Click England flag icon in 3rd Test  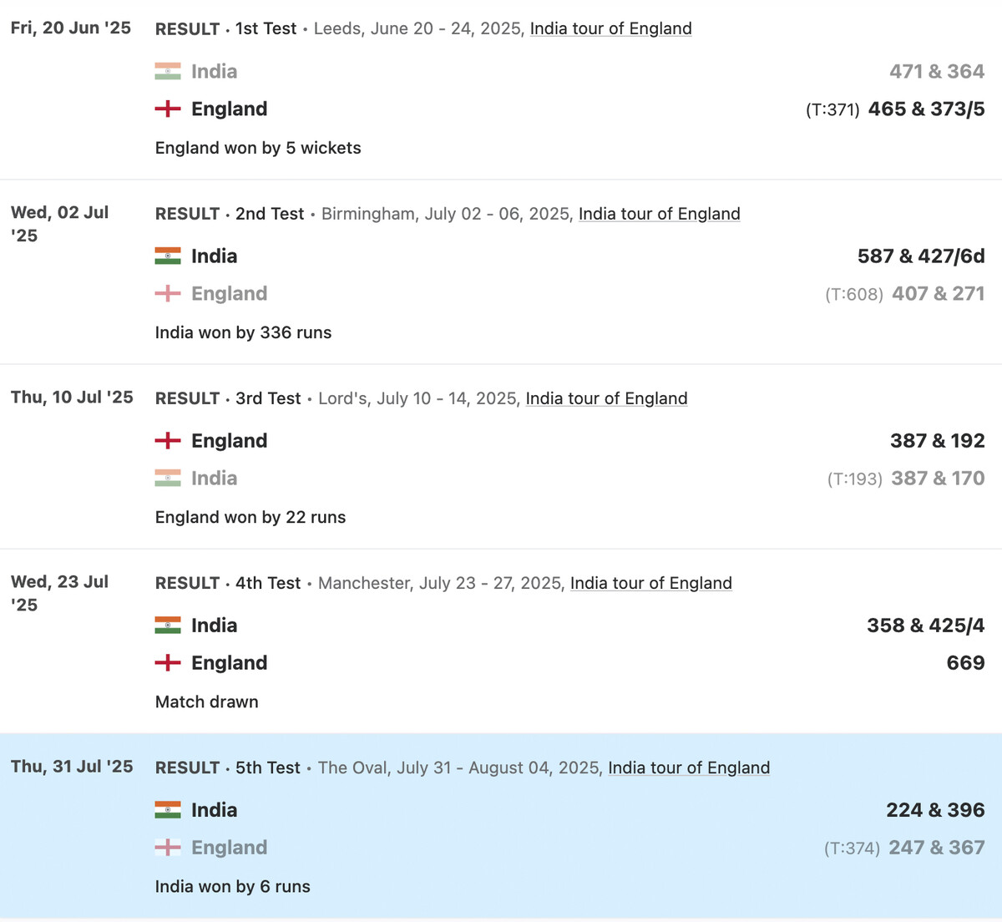click(168, 441)
